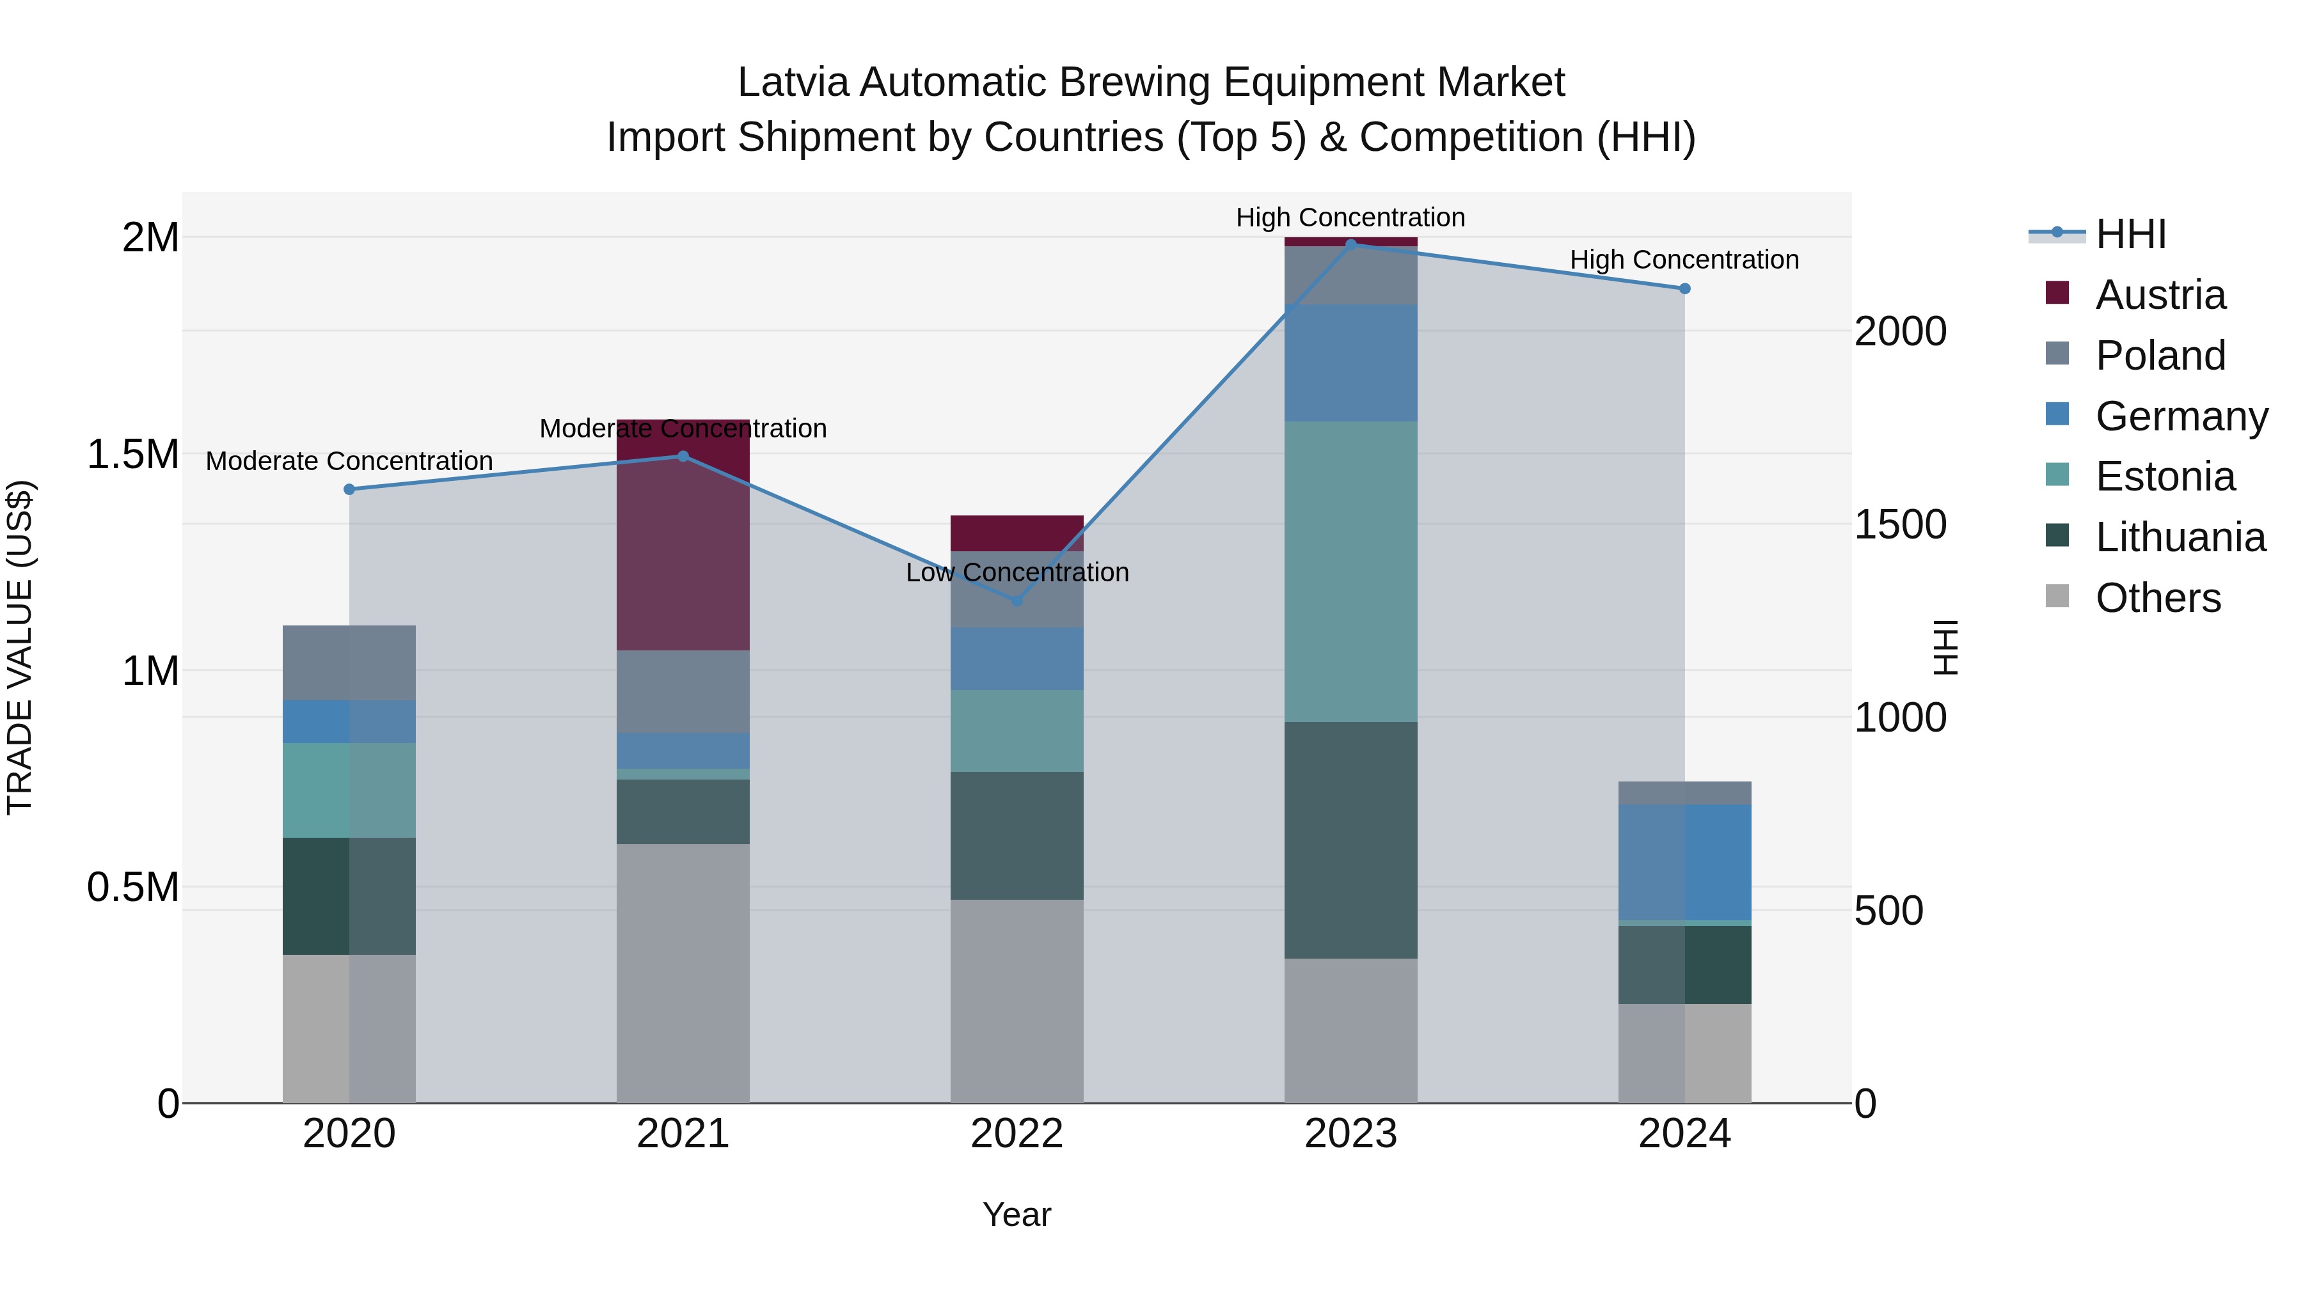Toggle the Others legend entry
Screen dimensions: 2303x1295
pyautogui.click(x=2133, y=598)
